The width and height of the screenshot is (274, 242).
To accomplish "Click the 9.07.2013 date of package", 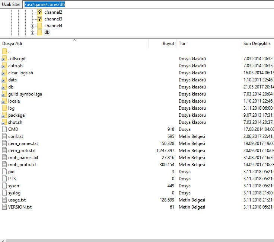I will (x=258, y=115).
